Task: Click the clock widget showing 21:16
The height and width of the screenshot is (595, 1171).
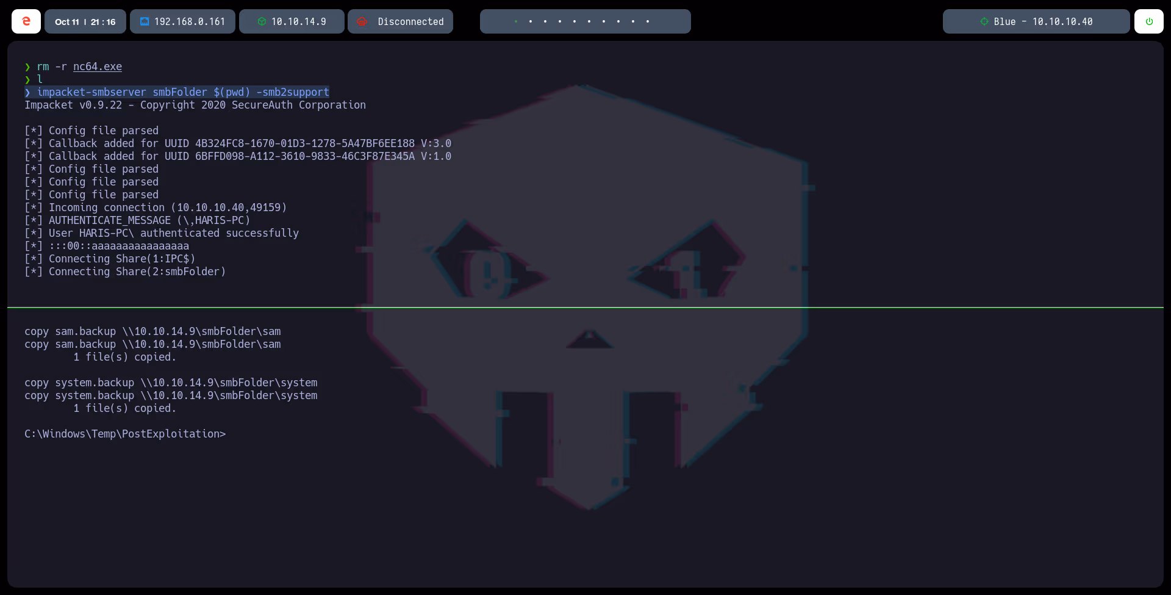Action: (101, 21)
